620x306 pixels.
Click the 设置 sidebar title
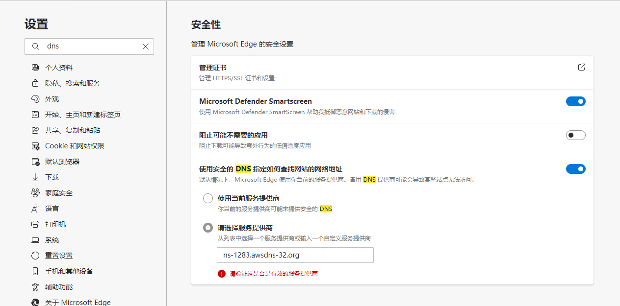36,24
